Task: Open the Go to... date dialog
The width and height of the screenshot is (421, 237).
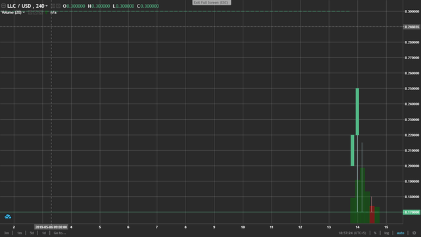Action: point(60,233)
